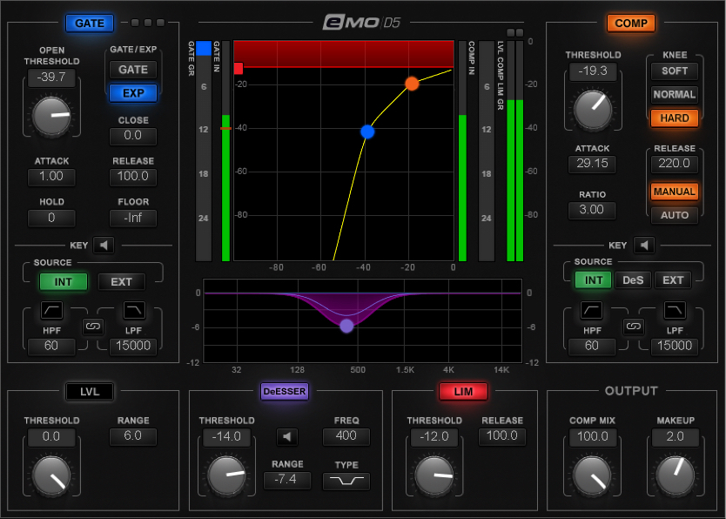Select EXT as Comp key source
Screen dimensions: 726x519
pos(673,280)
